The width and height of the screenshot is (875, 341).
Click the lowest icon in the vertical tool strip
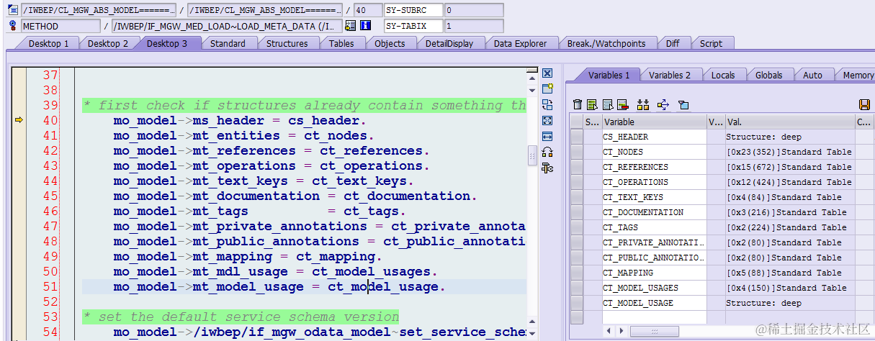pos(547,168)
